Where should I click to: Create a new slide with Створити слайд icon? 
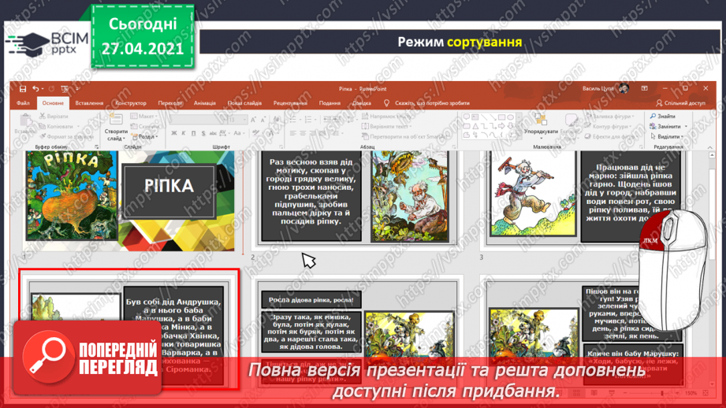116,121
